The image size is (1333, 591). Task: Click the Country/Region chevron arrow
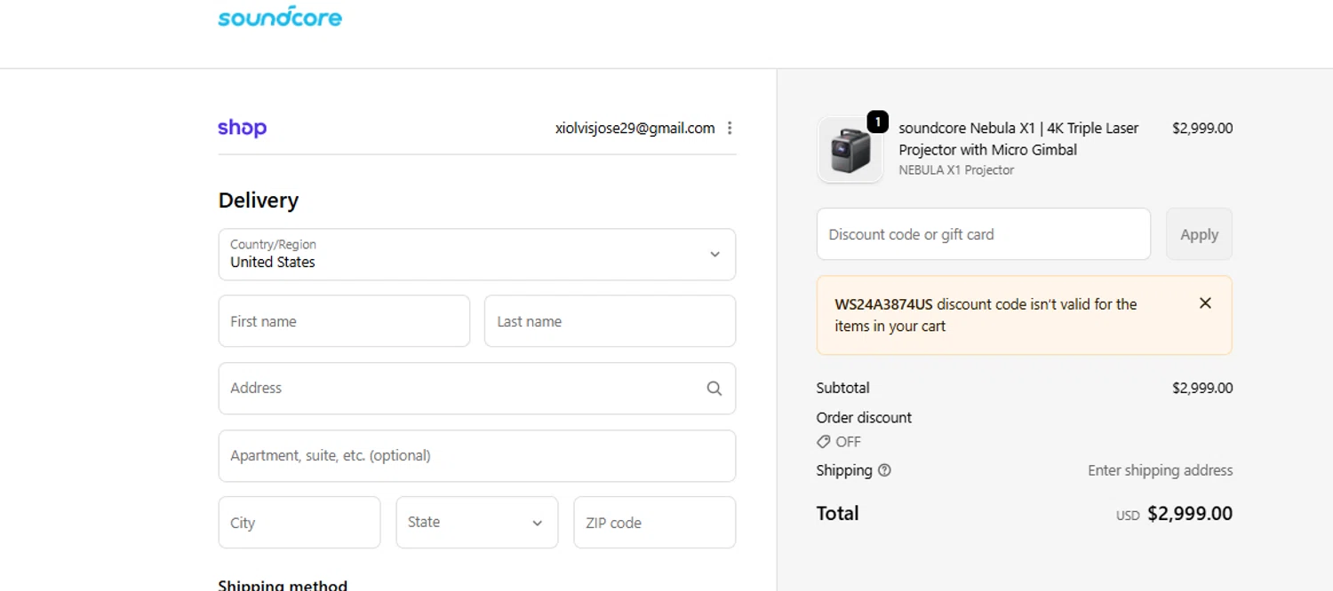(714, 255)
